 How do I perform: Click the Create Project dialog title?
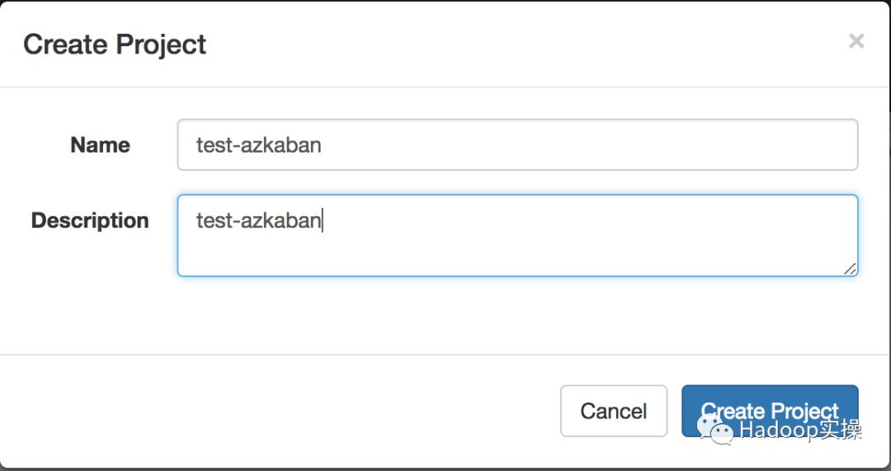[x=114, y=45]
